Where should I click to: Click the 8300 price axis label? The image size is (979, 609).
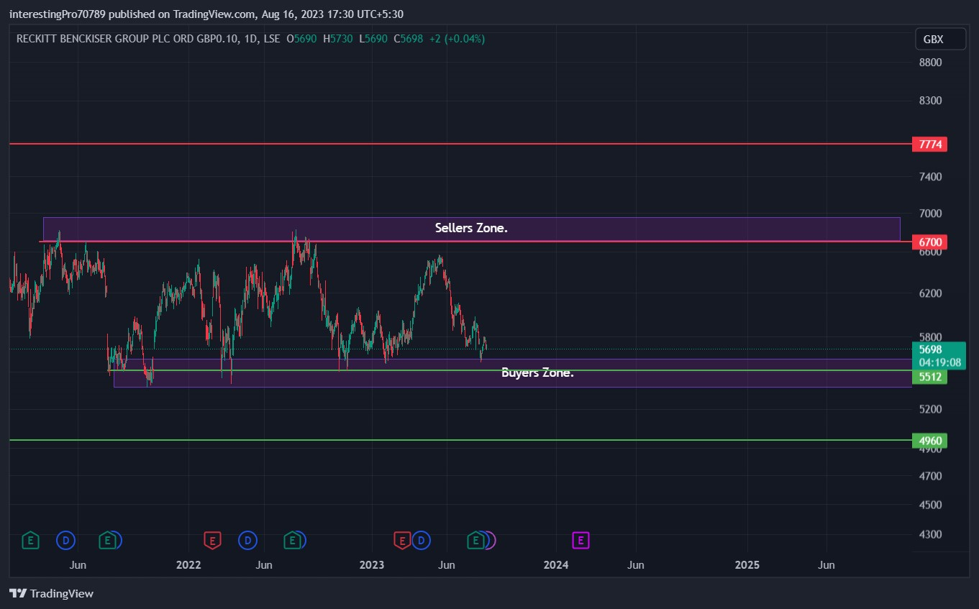click(930, 101)
